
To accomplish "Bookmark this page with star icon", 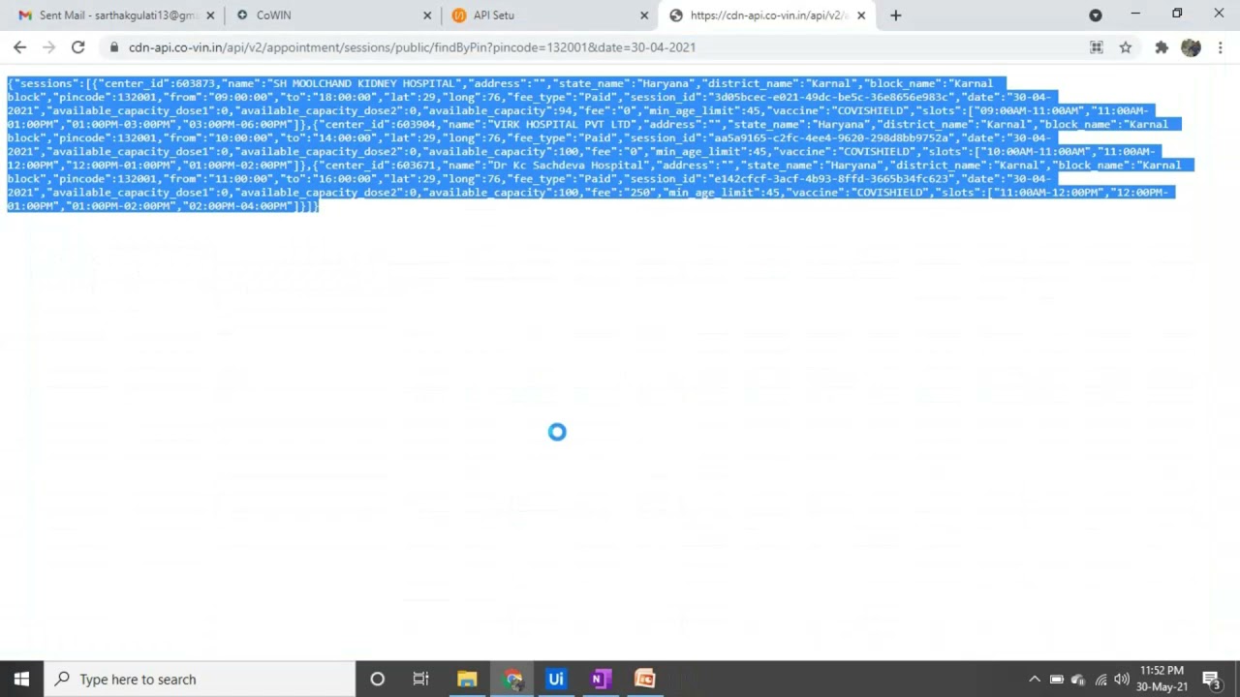I will point(1126,46).
